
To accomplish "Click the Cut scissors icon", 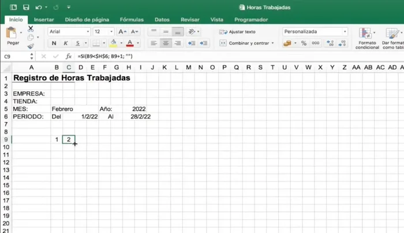I will click(x=31, y=28).
